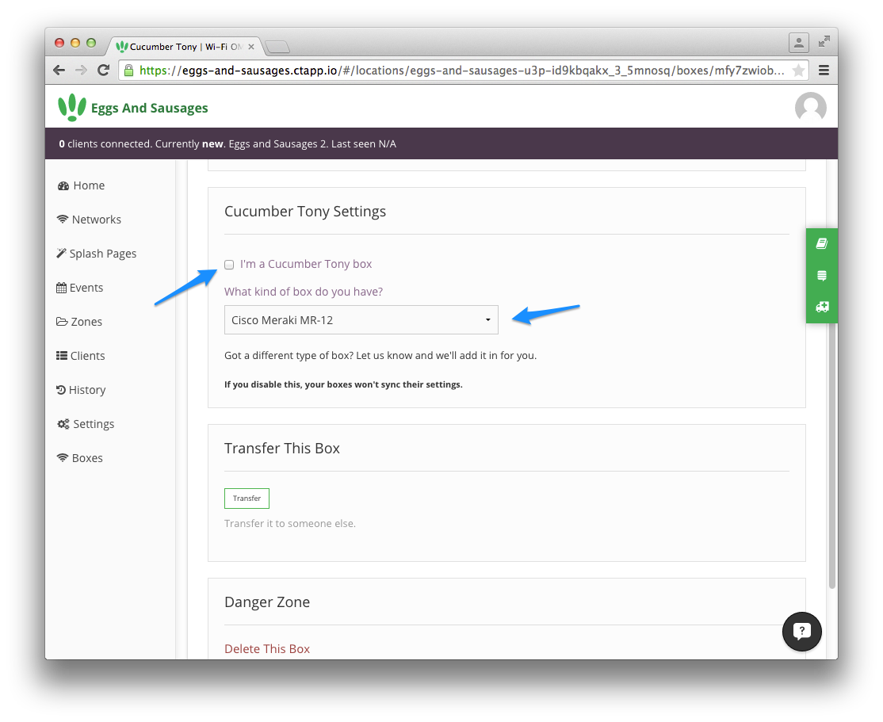Open the box type dropdown showing Cisco Meraki MR-12
This screenshot has height=722, width=883.
[x=361, y=320]
